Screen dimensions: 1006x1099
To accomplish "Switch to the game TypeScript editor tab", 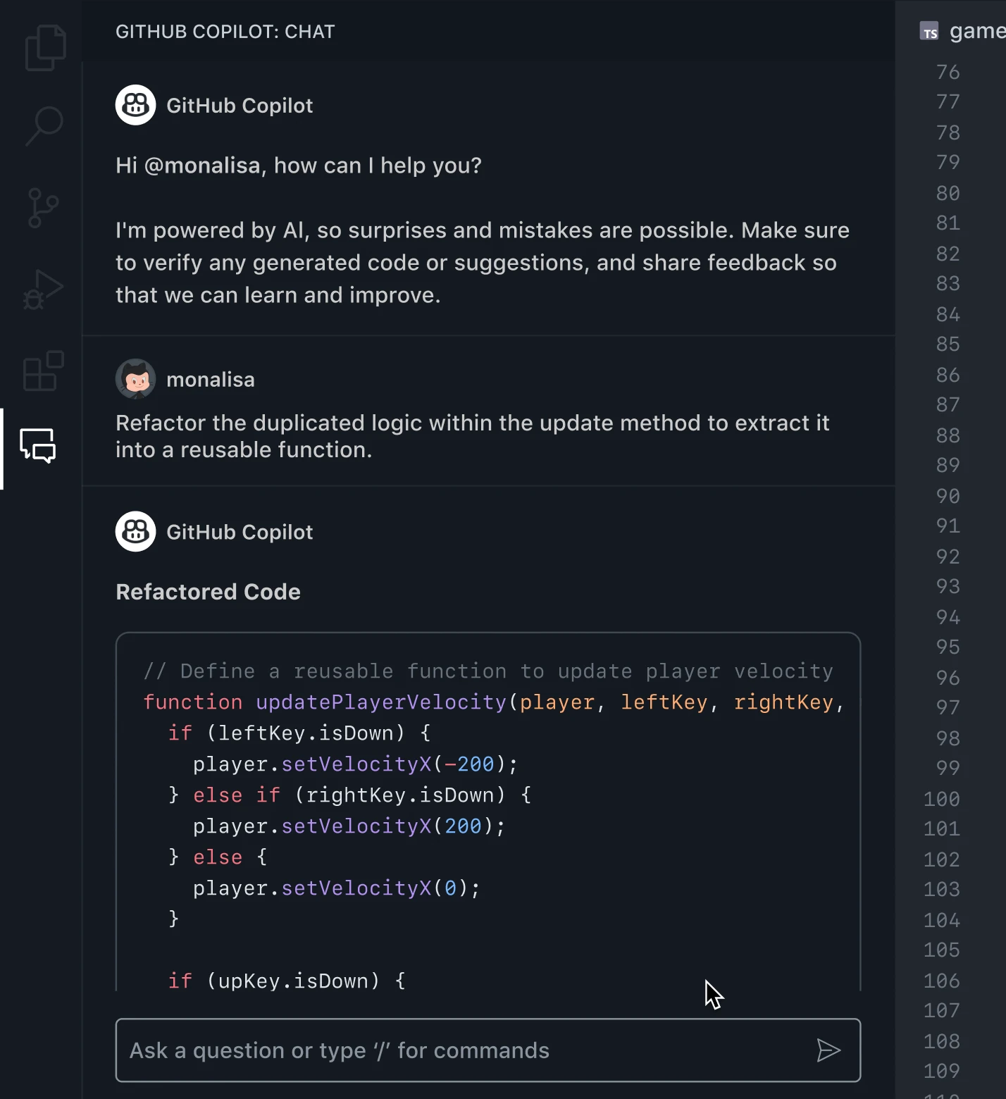I will tap(976, 31).
